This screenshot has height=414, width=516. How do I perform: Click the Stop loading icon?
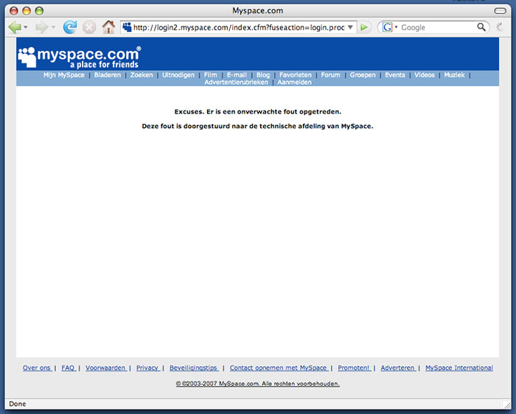point(89,27)
